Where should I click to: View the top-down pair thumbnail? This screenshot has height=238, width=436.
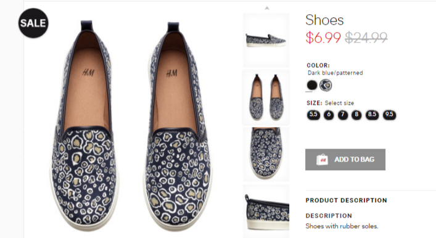click(x=266, y=97)
